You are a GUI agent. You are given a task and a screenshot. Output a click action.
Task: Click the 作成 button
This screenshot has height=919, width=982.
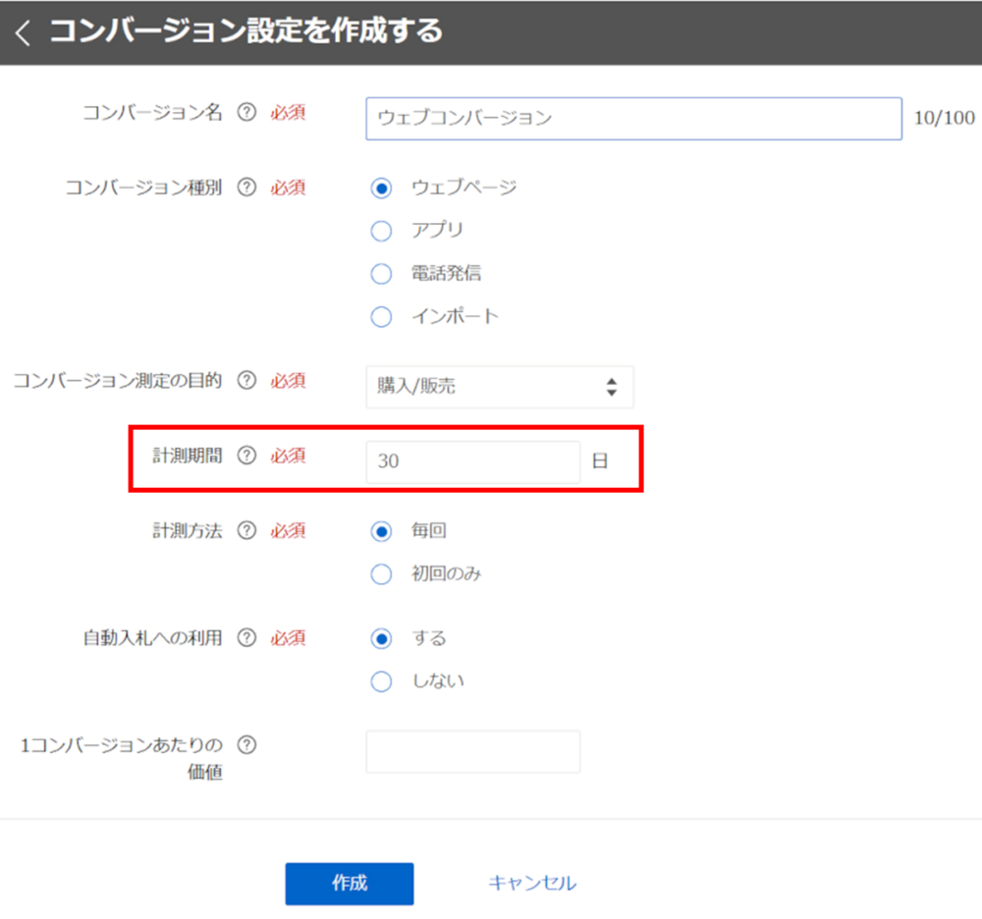point(349,884)
